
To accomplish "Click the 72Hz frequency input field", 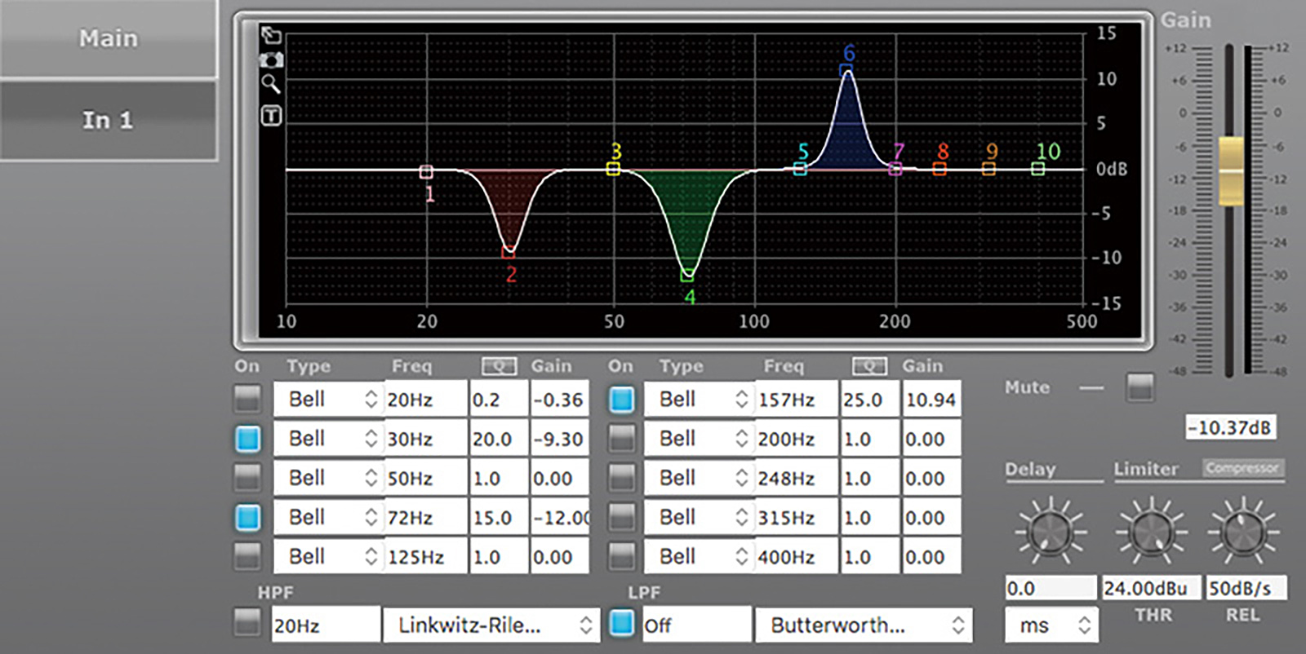I will pos(424,518).
